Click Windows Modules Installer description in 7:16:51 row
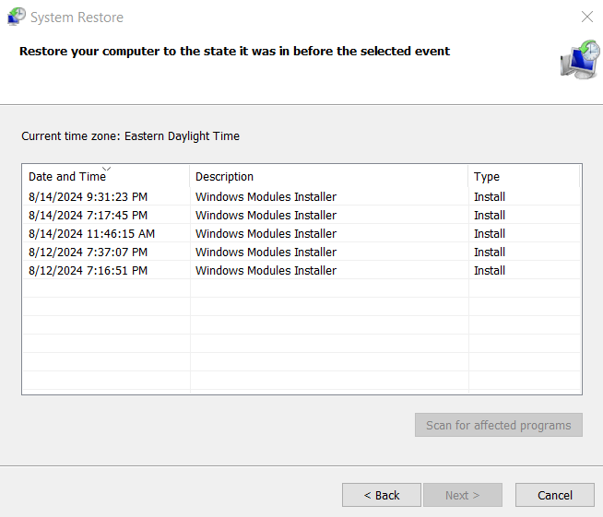The height and width of the screenshot is (517, 603). pyautogui.click(x=266, y=271)
